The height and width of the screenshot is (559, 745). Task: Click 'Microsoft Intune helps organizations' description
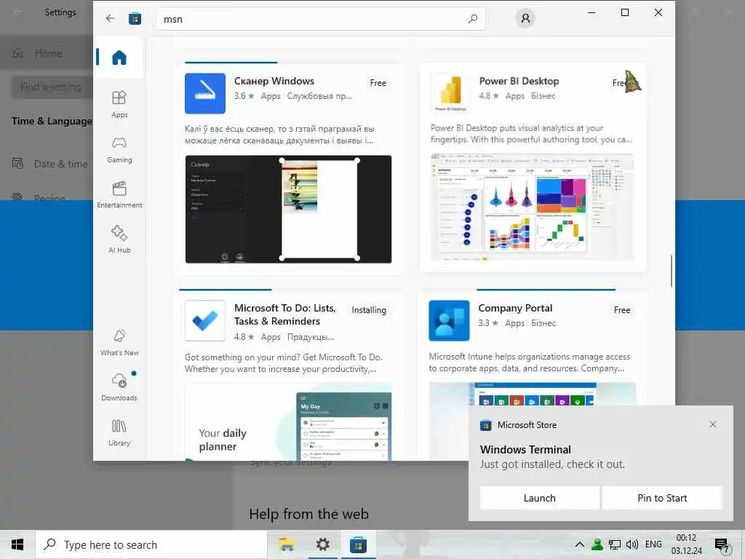pyautogui.click(x=530, y=362)
